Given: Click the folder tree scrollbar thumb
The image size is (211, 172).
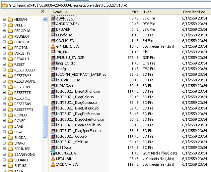Looking at the screenshot, I should (x=45, y=121).
